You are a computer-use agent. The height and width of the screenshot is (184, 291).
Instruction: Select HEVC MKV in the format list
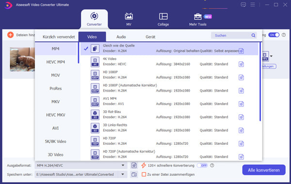56,115
